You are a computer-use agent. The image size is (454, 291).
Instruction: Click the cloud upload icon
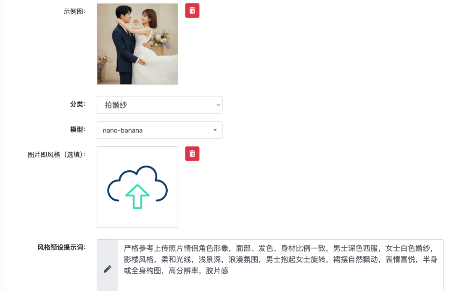(137, 187)
